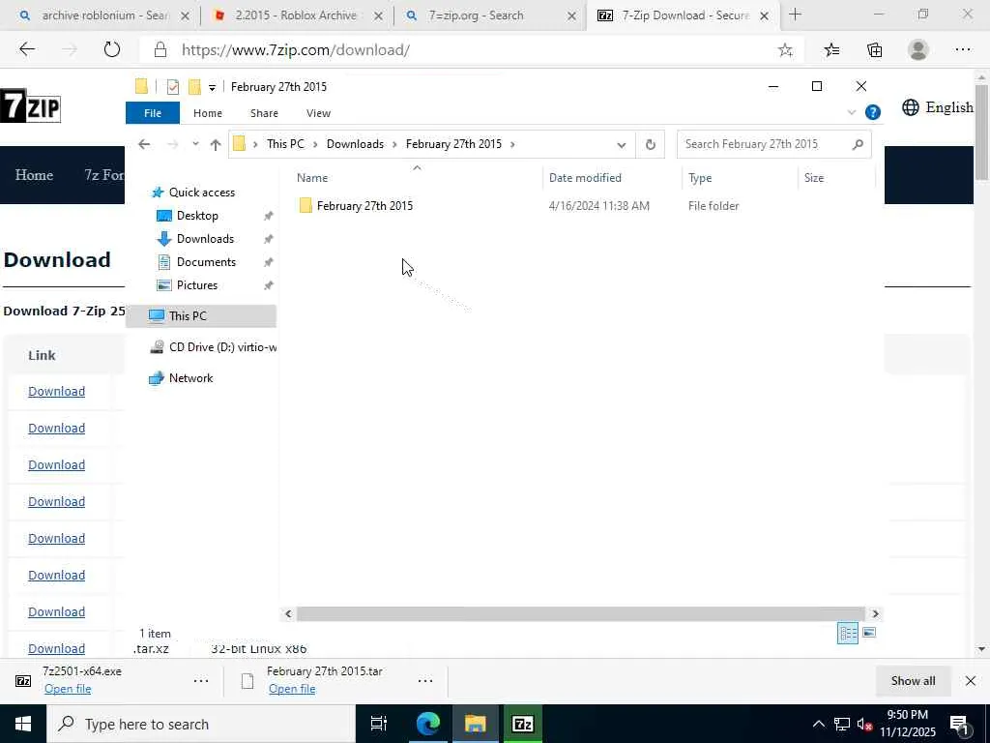Open the Share ribbon tab
Screen dimensions: 990x743
(264, 113)
